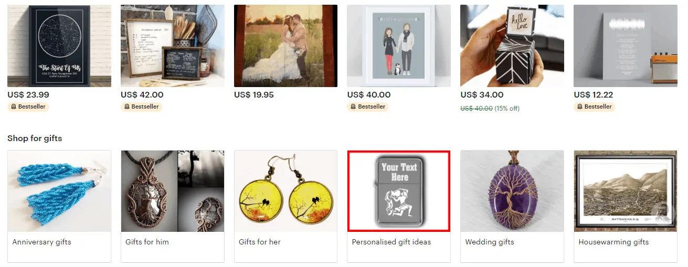Click the US$ 42.00 price link

(142, 95)
